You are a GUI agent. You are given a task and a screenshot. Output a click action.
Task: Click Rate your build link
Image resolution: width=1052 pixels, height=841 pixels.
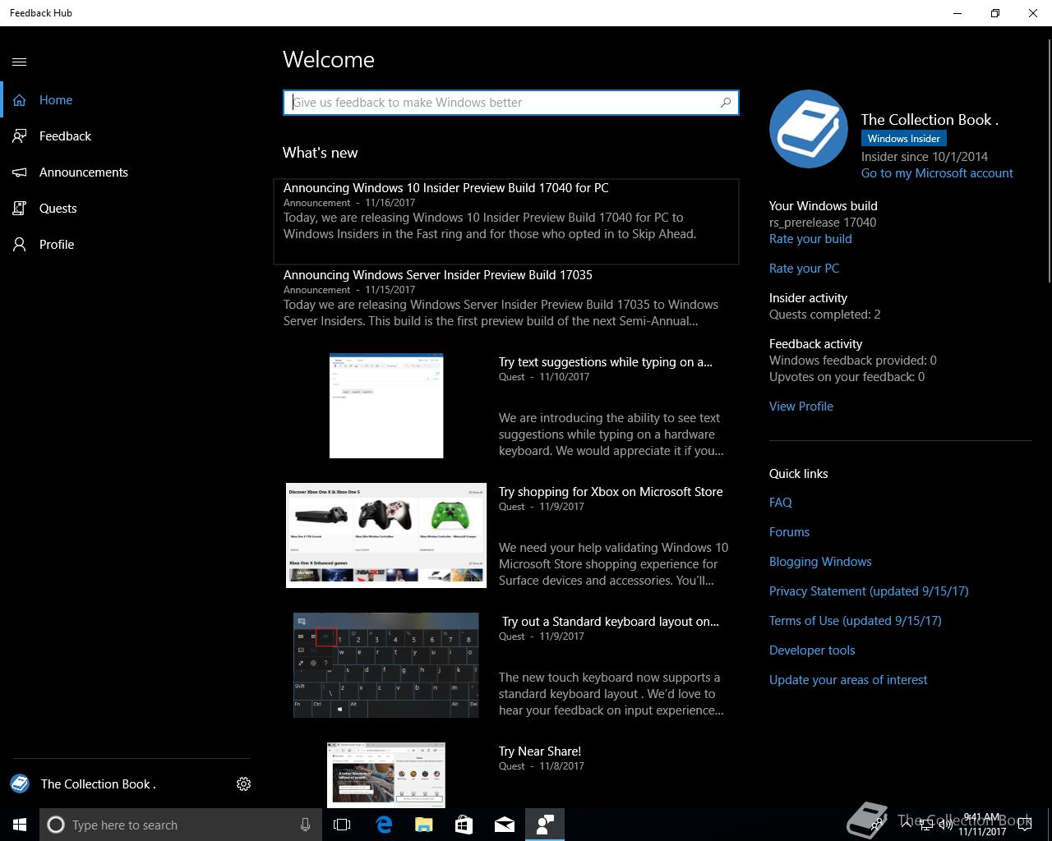pyautogui.click(x=810, y=239)
